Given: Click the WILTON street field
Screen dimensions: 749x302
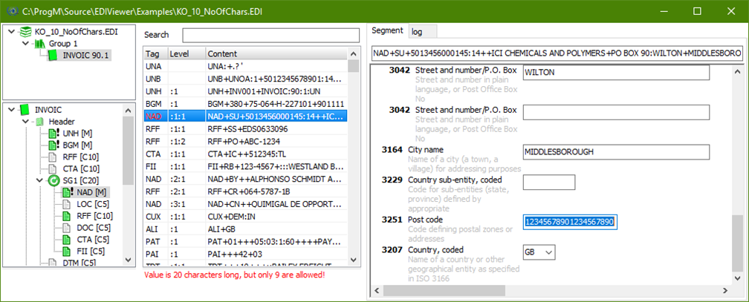Looking at the screenshot, I should [x=616, y=73].
